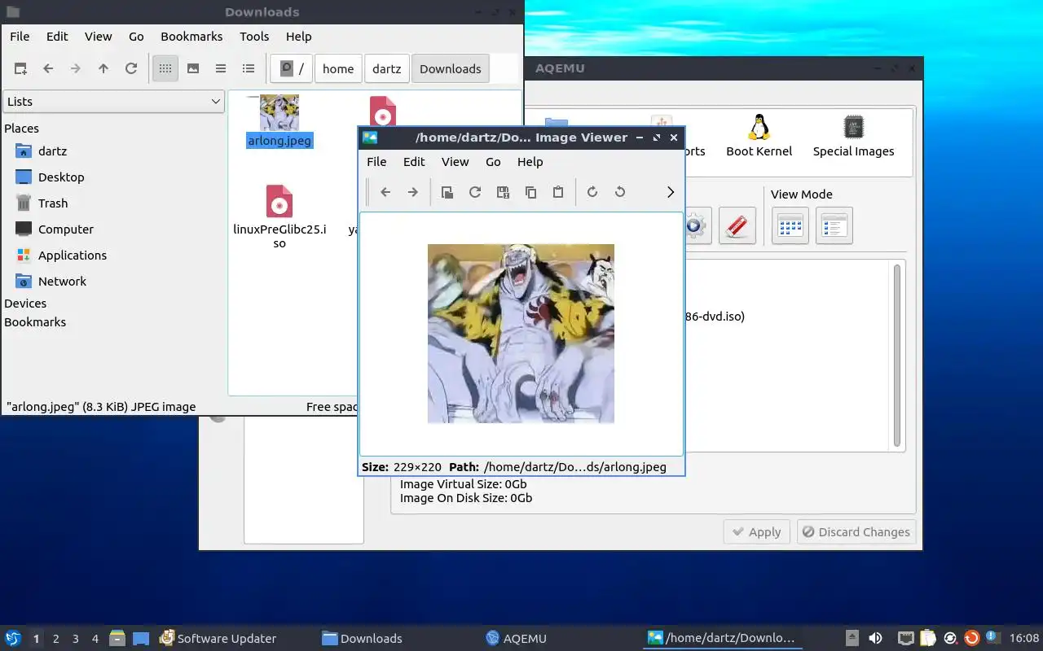Go to next image in Image Viewer
Viewport: 1043px width, 651px height.
[x=413, y=192]
